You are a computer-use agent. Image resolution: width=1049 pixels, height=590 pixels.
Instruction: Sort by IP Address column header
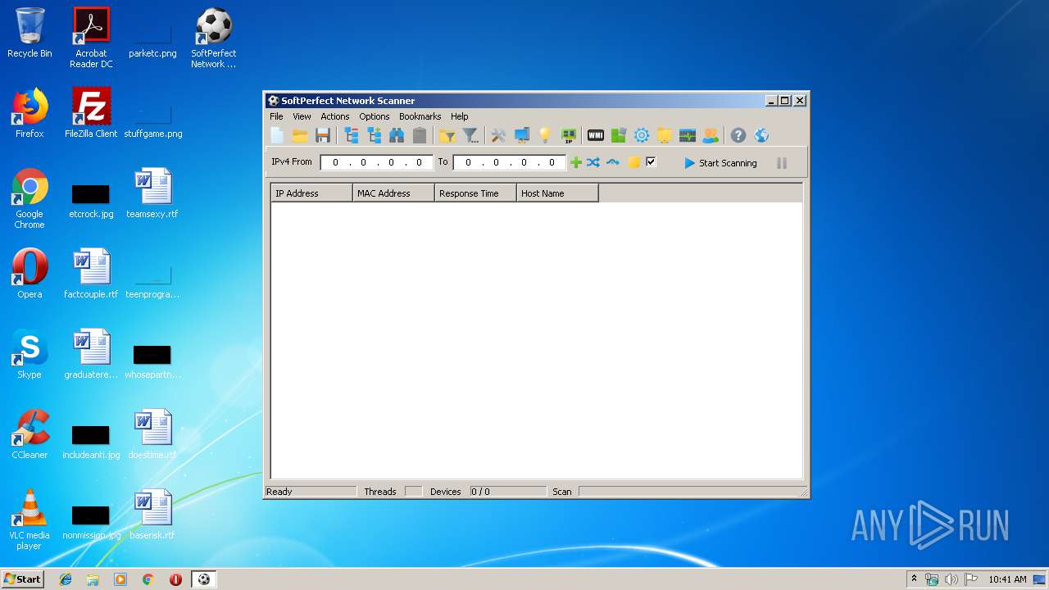pos(312,193)
